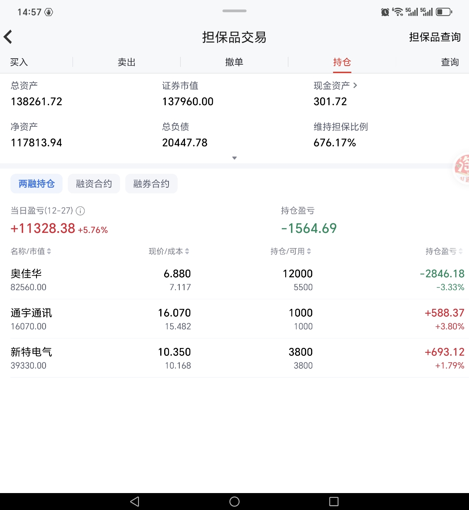The width and height of the screenshot is (469, 510).
Task: Tap the floating red promo icon on right edge
Action: coord(462,169)
